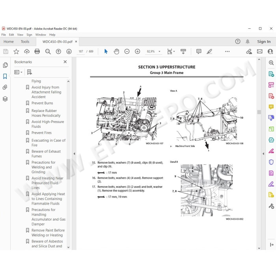This screenshot has height=276, width=276.
Task: Add a sticky note comment
Action: click(199, 51)
